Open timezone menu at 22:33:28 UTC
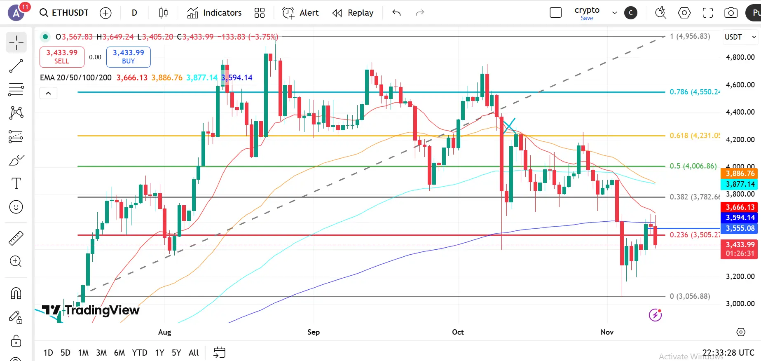 click(x=728, y=353)
